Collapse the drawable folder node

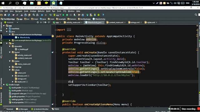point(10,46)
